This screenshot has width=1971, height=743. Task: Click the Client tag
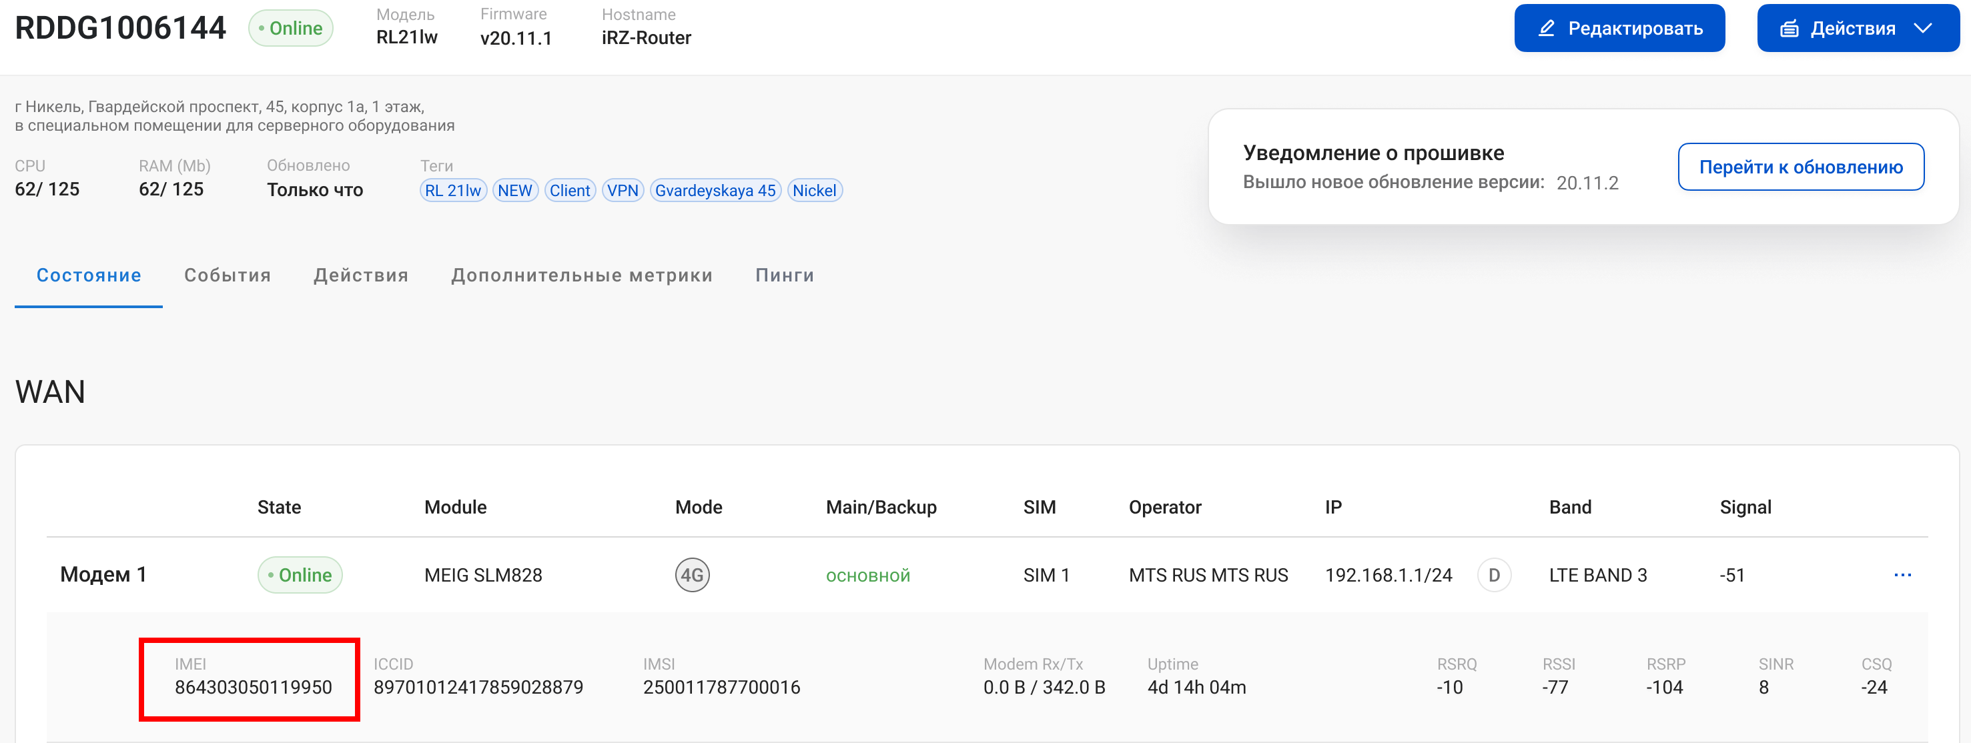pyautogui.click(x=569, y=191)
